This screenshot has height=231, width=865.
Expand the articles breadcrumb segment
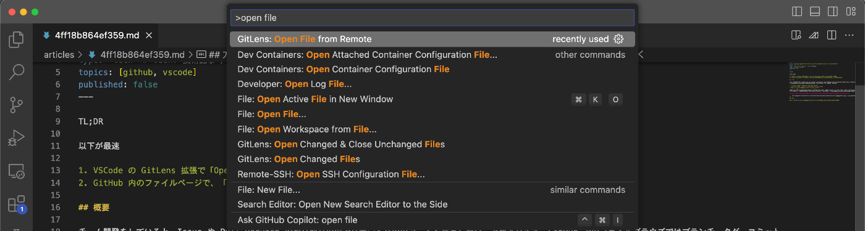[59, 55]
